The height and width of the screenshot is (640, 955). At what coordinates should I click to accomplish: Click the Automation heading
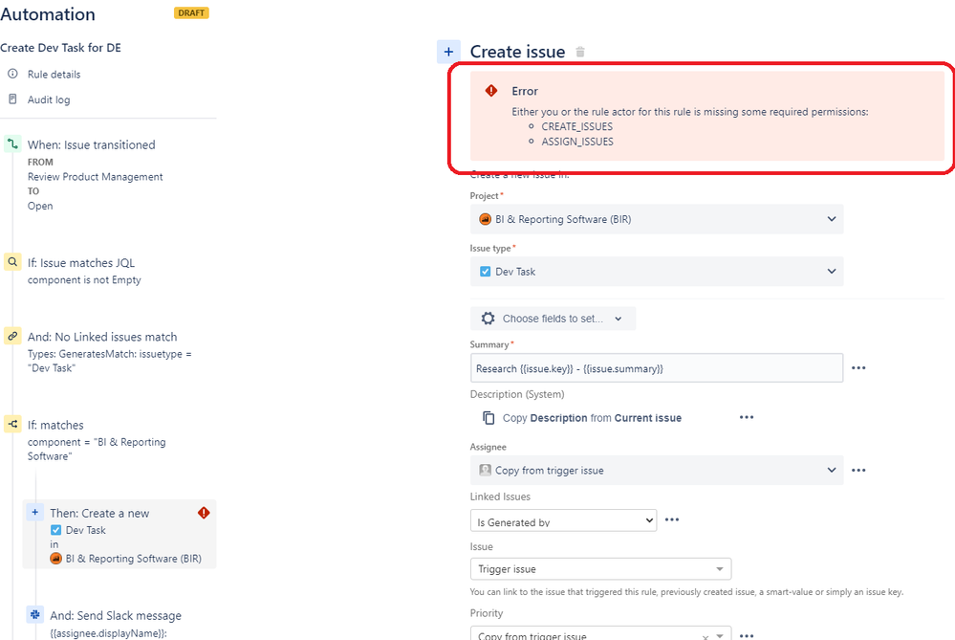pyautogui.click(x=48, y=14)
